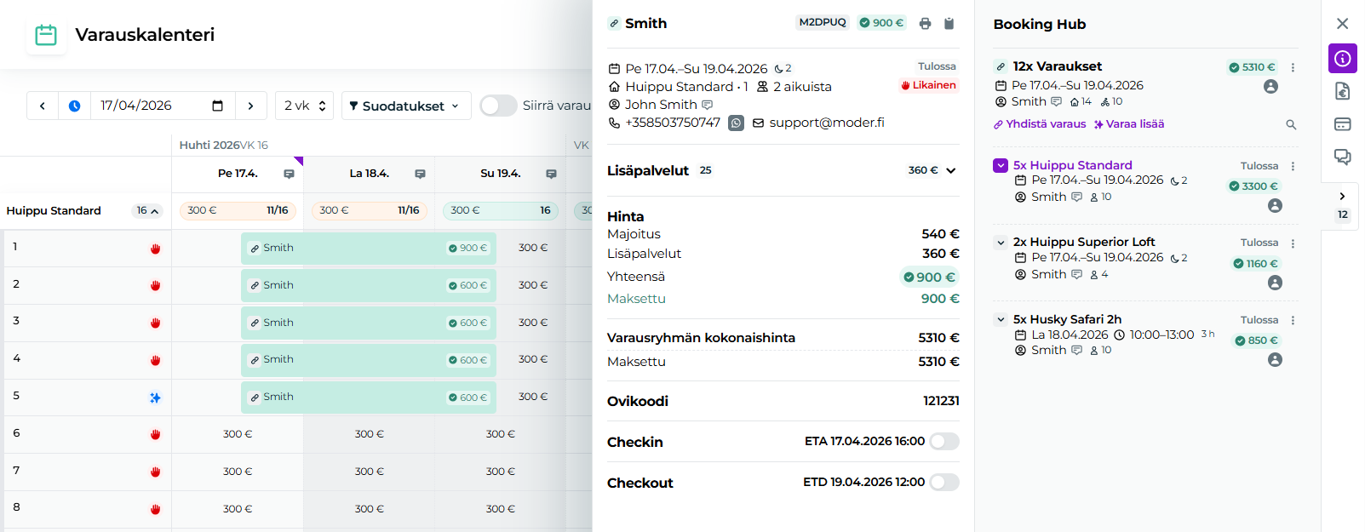Click the Yhdistä varaus link
This screenshot has height=532, width=1365.
pyautogui.click(x=1041, y=124)
